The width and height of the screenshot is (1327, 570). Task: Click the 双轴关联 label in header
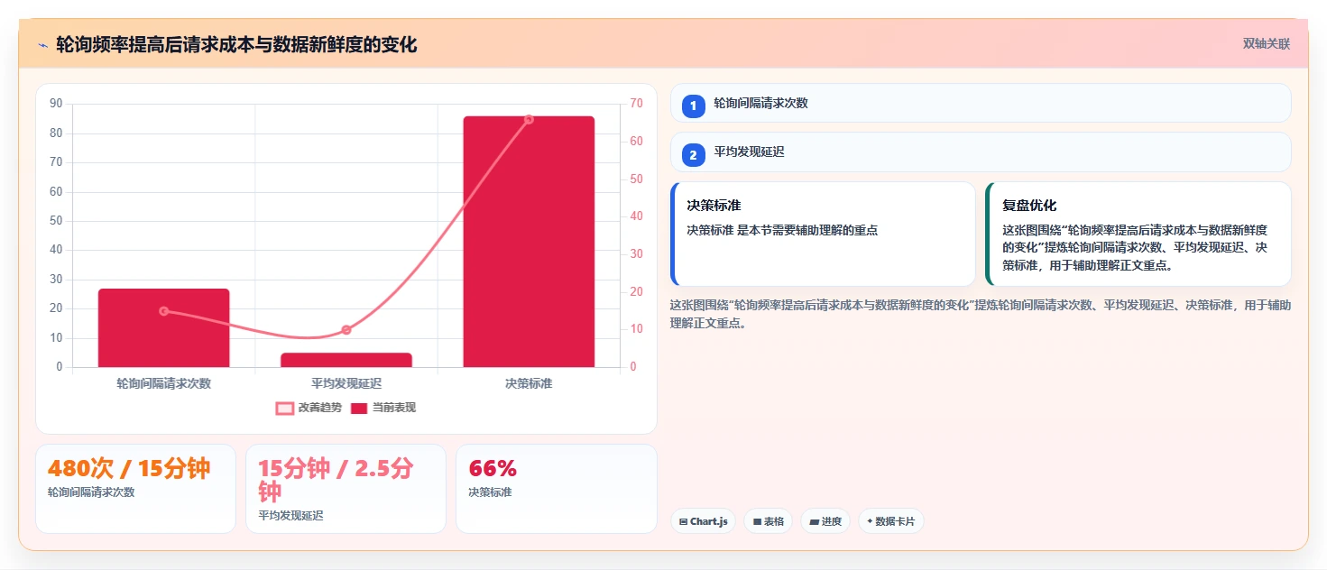[1266, 44]
